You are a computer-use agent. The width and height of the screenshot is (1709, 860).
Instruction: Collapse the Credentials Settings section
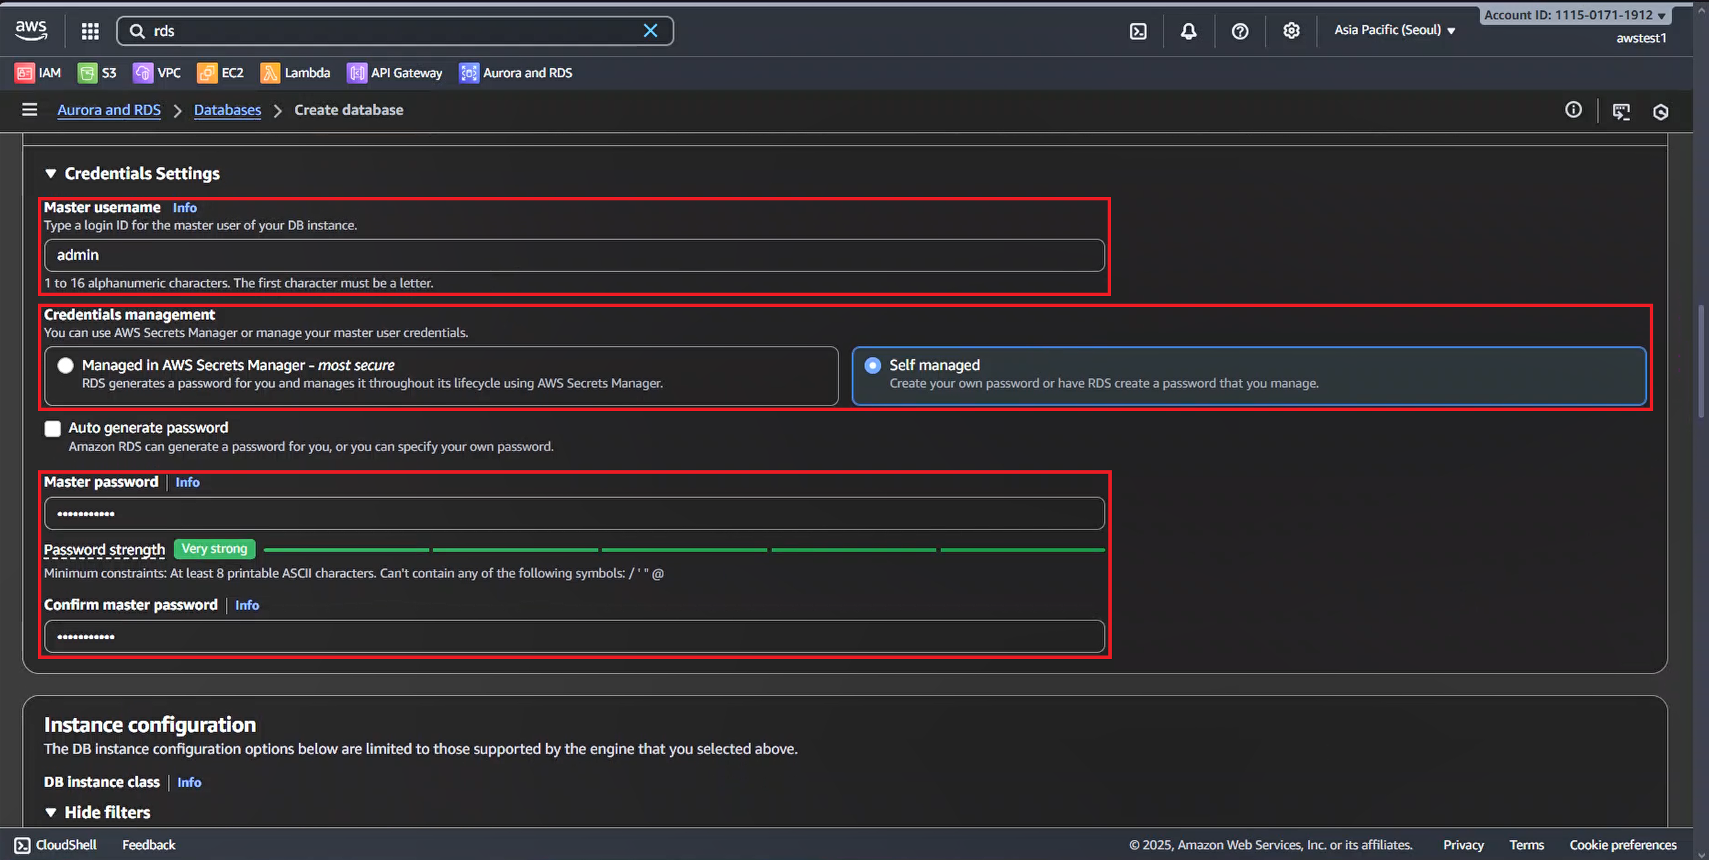click(51, 174)
